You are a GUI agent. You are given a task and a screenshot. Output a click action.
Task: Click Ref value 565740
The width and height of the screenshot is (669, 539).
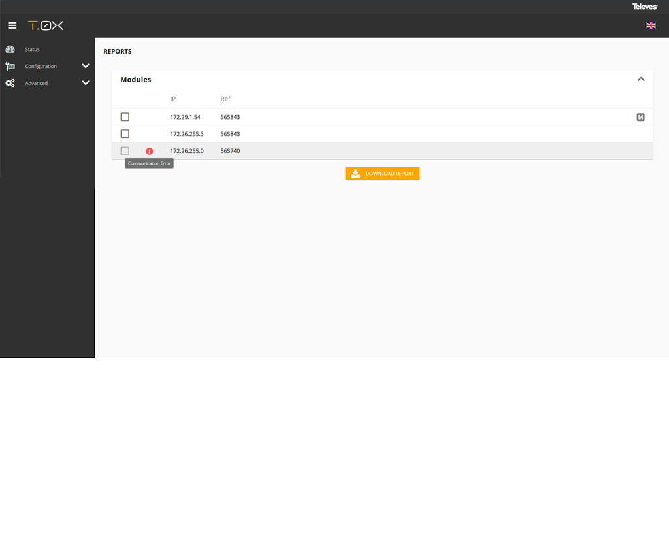coord(230,151)
